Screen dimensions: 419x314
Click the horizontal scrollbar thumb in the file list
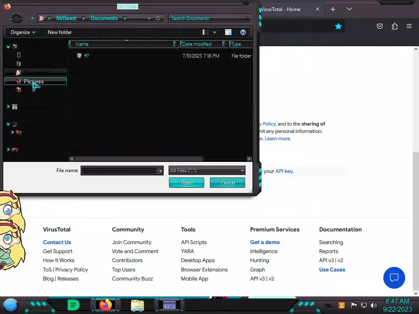[139, 159]
